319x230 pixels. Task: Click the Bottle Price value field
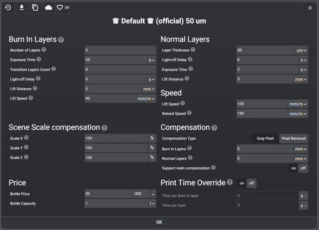[108, 194]
